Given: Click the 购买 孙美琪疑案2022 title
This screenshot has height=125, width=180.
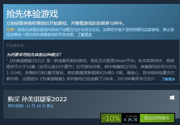Looking at the screenshot, I should (37, 99).
